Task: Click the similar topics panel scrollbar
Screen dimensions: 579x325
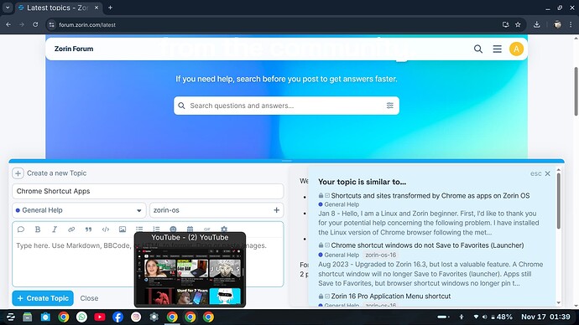Action: [x=558, y=201]
